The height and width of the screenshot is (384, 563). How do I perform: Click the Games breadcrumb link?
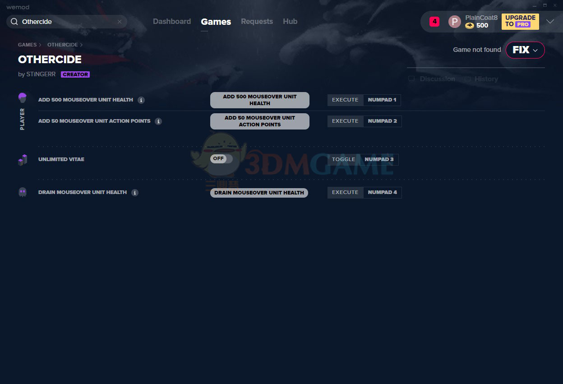click(27, 45)
